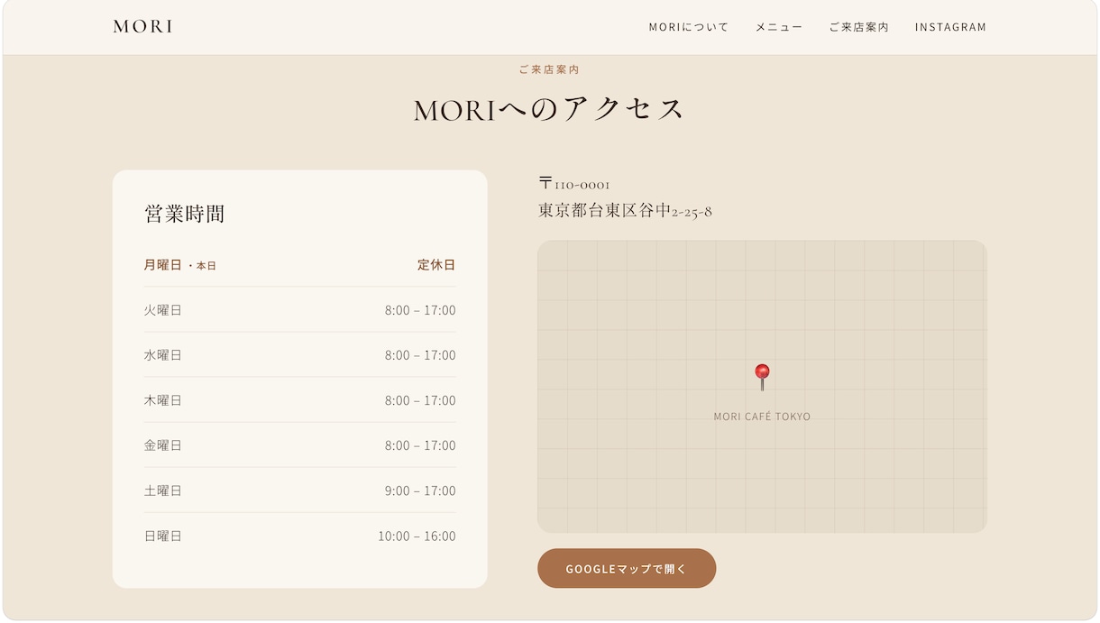This screenshot has height=623, width=1100.
Task: Click the postal code 110-0001
Action: click(x=582, y=185)
